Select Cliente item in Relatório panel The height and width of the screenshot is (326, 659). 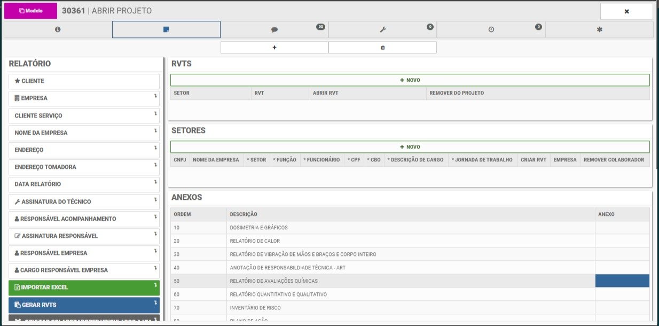(84, 81)
